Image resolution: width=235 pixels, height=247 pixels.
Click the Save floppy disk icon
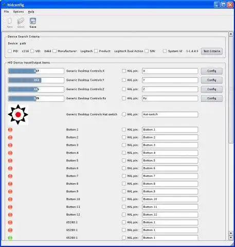(33, 21)
